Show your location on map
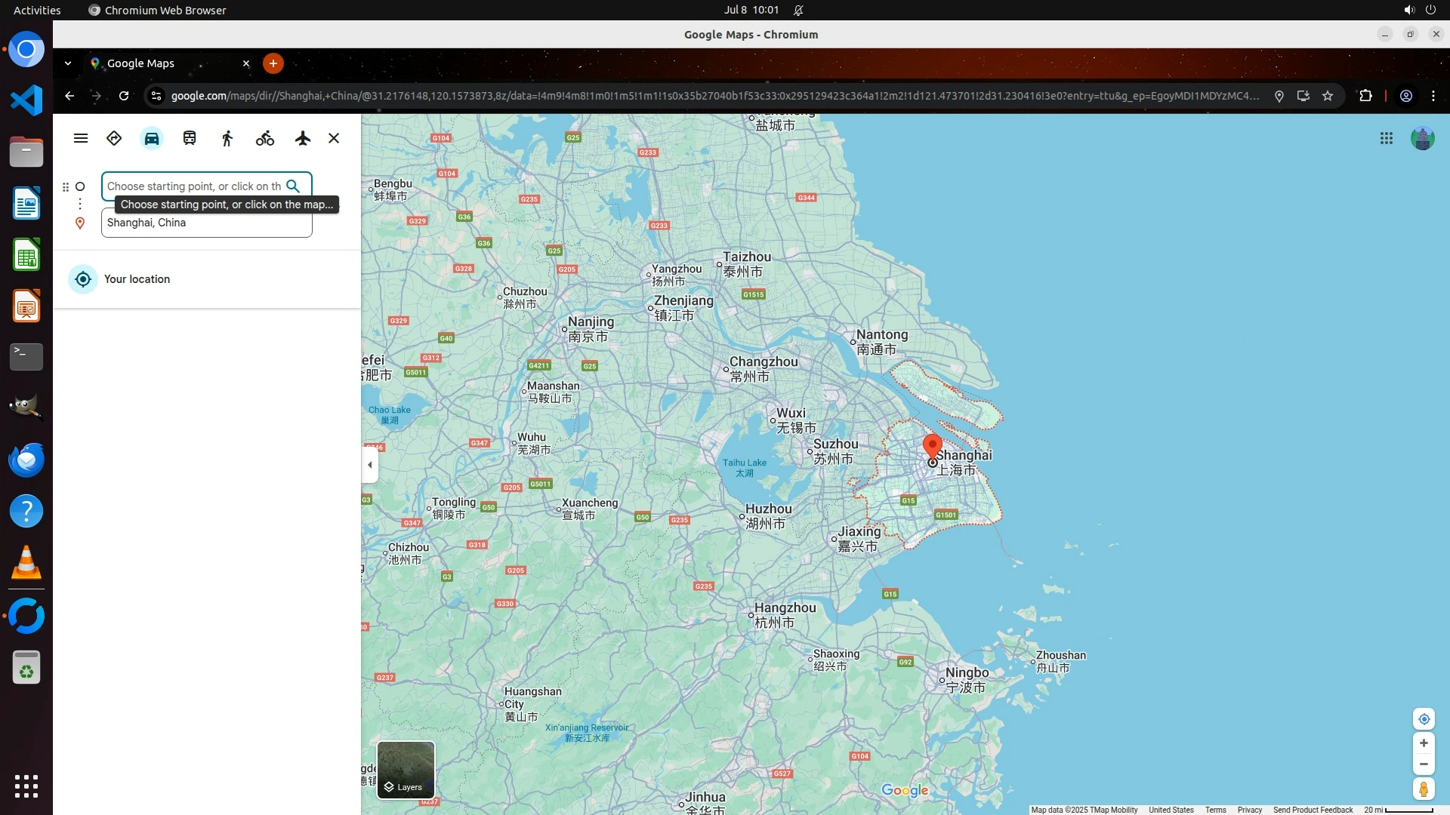The width and height of the screenshot is (1450, 815). 1424,719
